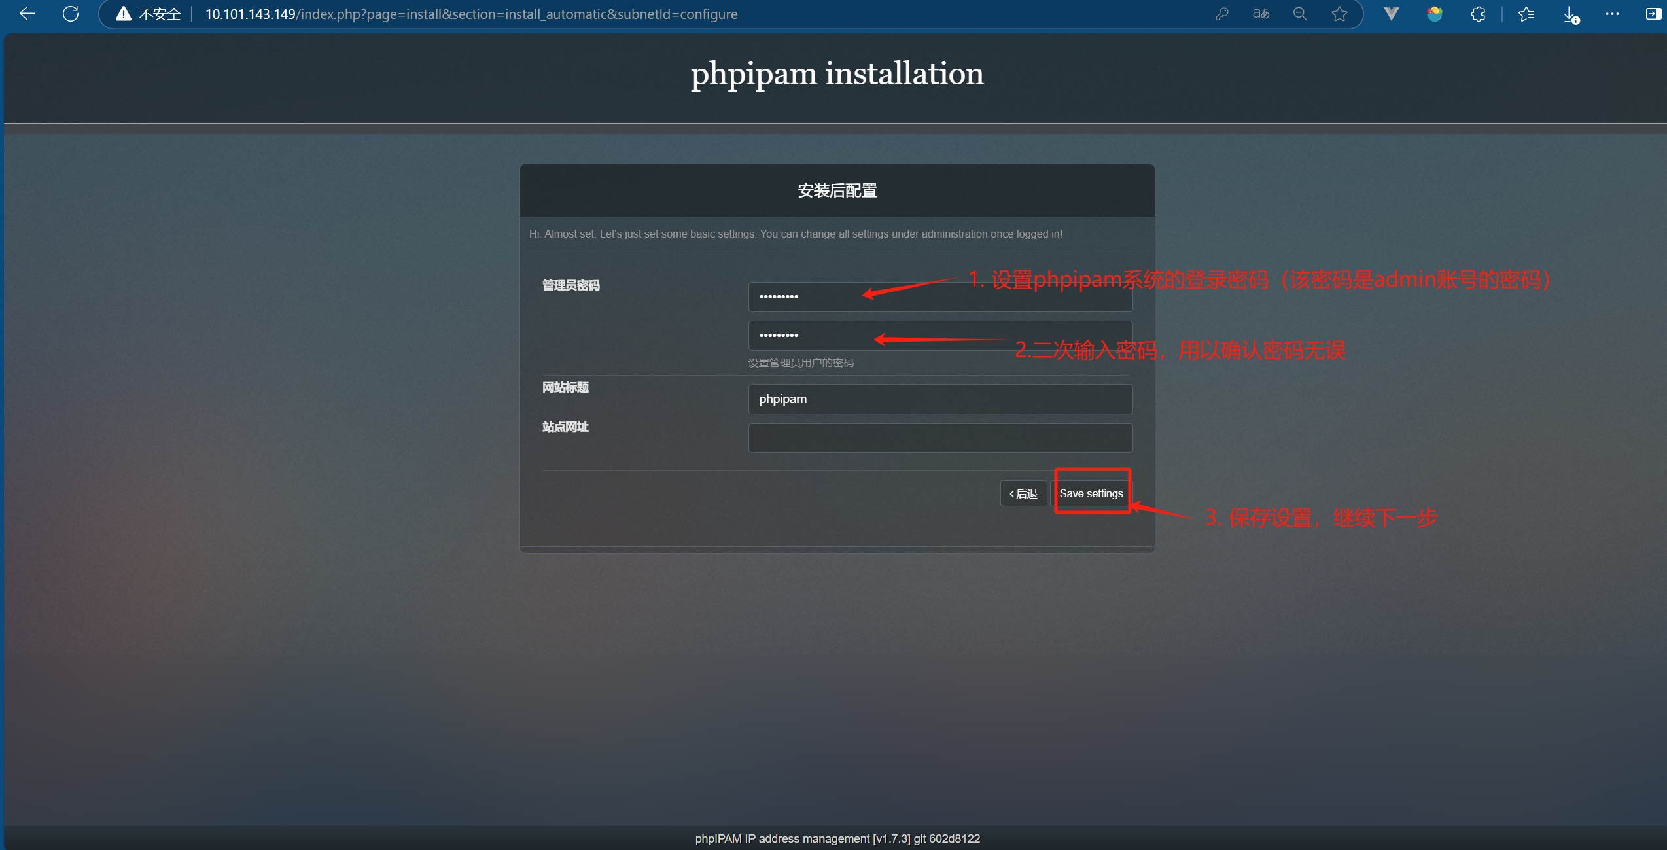Screen dimensions: 1667x850
Task: Open the fruit-bowl browser extension icon
Action: (x=1434, y=14)
